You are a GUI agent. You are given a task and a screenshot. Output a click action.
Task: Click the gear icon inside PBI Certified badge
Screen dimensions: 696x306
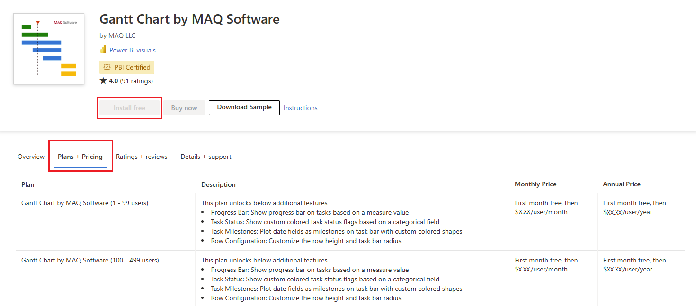[107, 67]
